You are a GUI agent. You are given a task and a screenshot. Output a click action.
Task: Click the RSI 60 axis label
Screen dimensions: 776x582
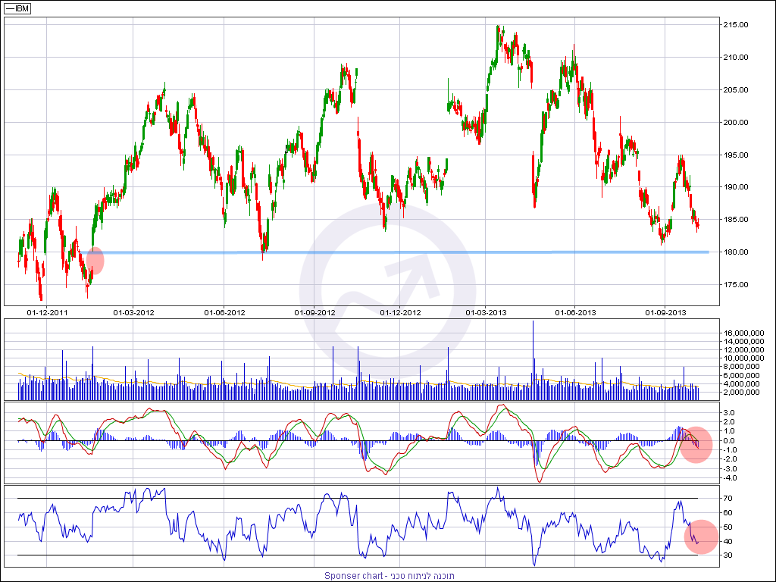(x=728, y=513)
